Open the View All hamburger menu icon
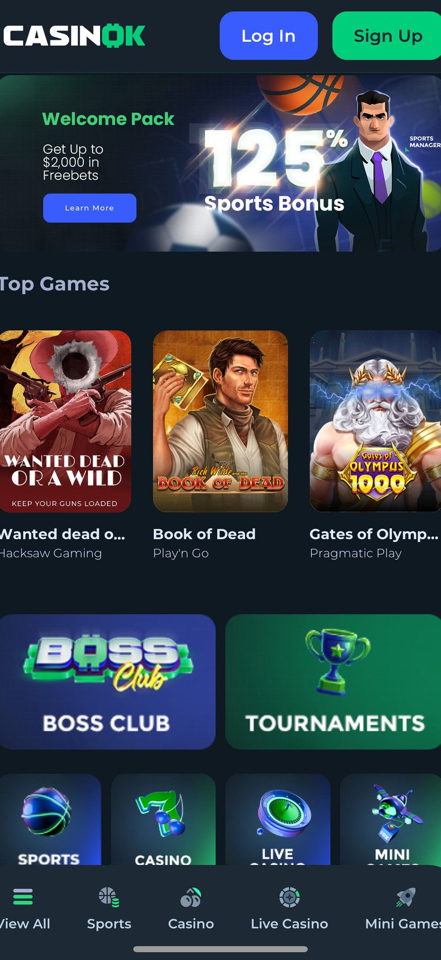 (23, 897)
